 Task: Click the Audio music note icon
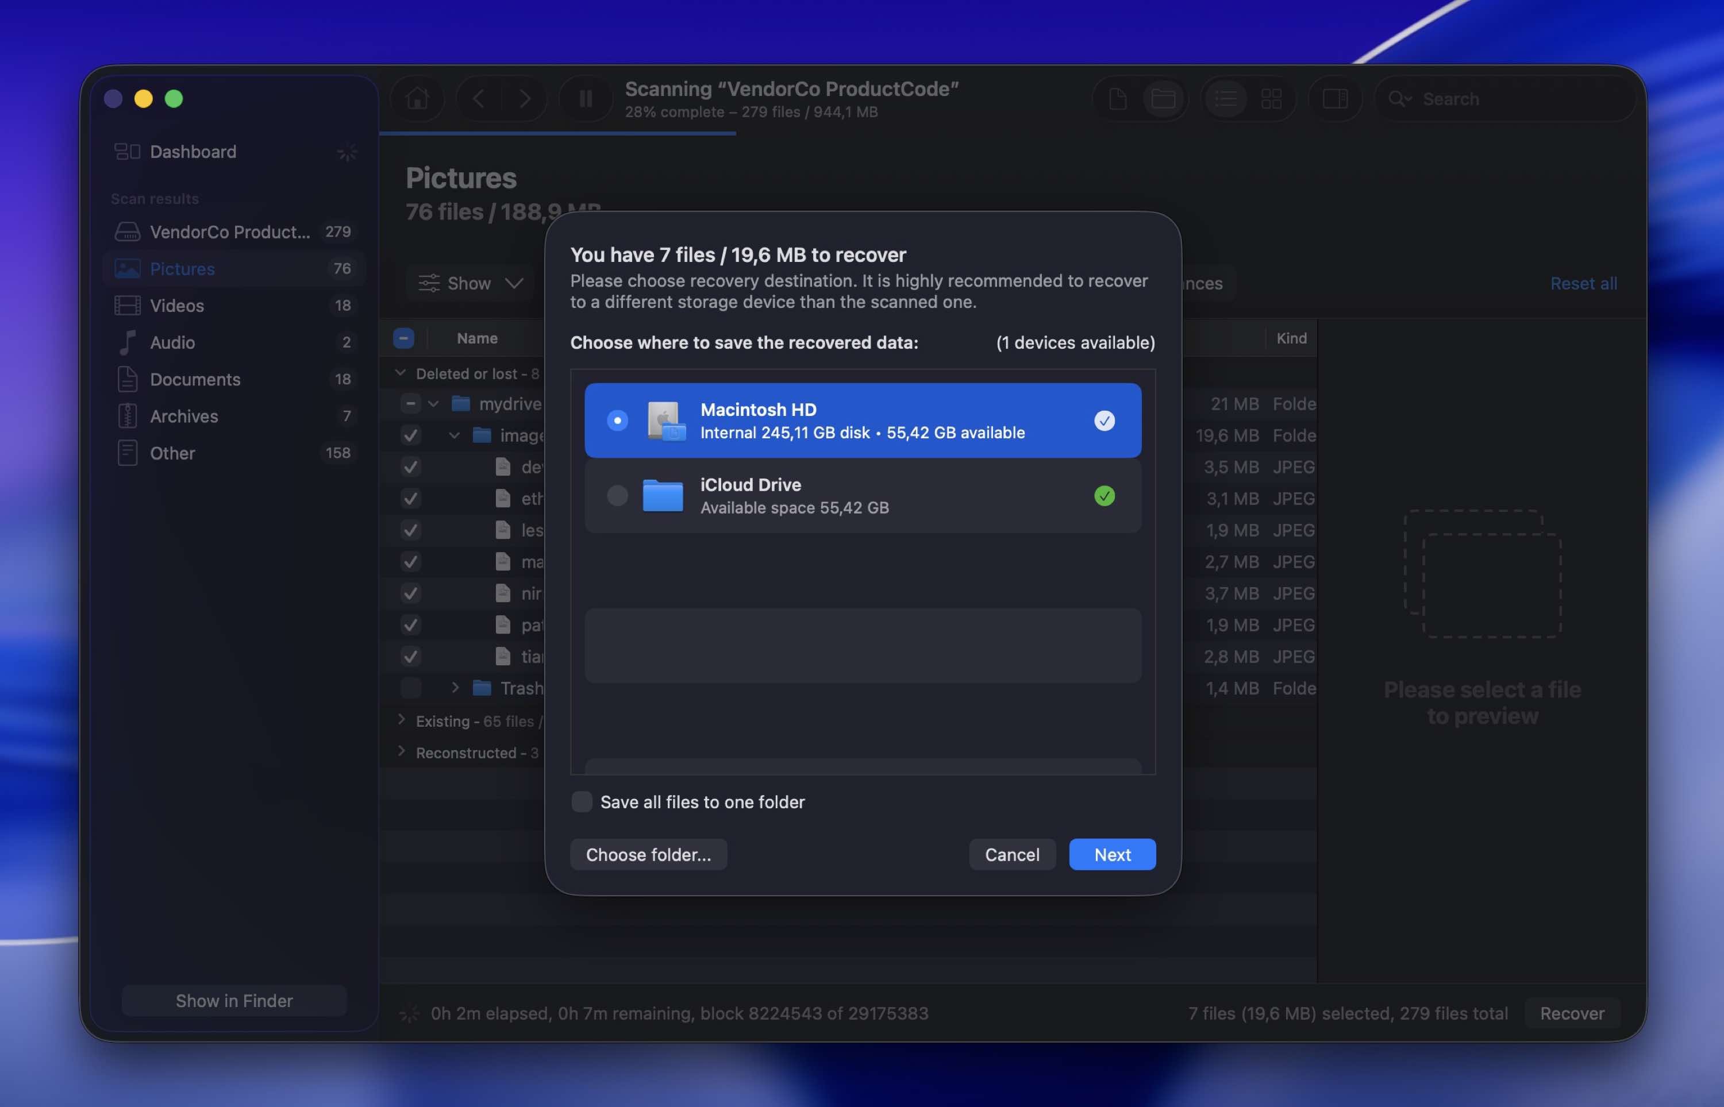point(127,342)
